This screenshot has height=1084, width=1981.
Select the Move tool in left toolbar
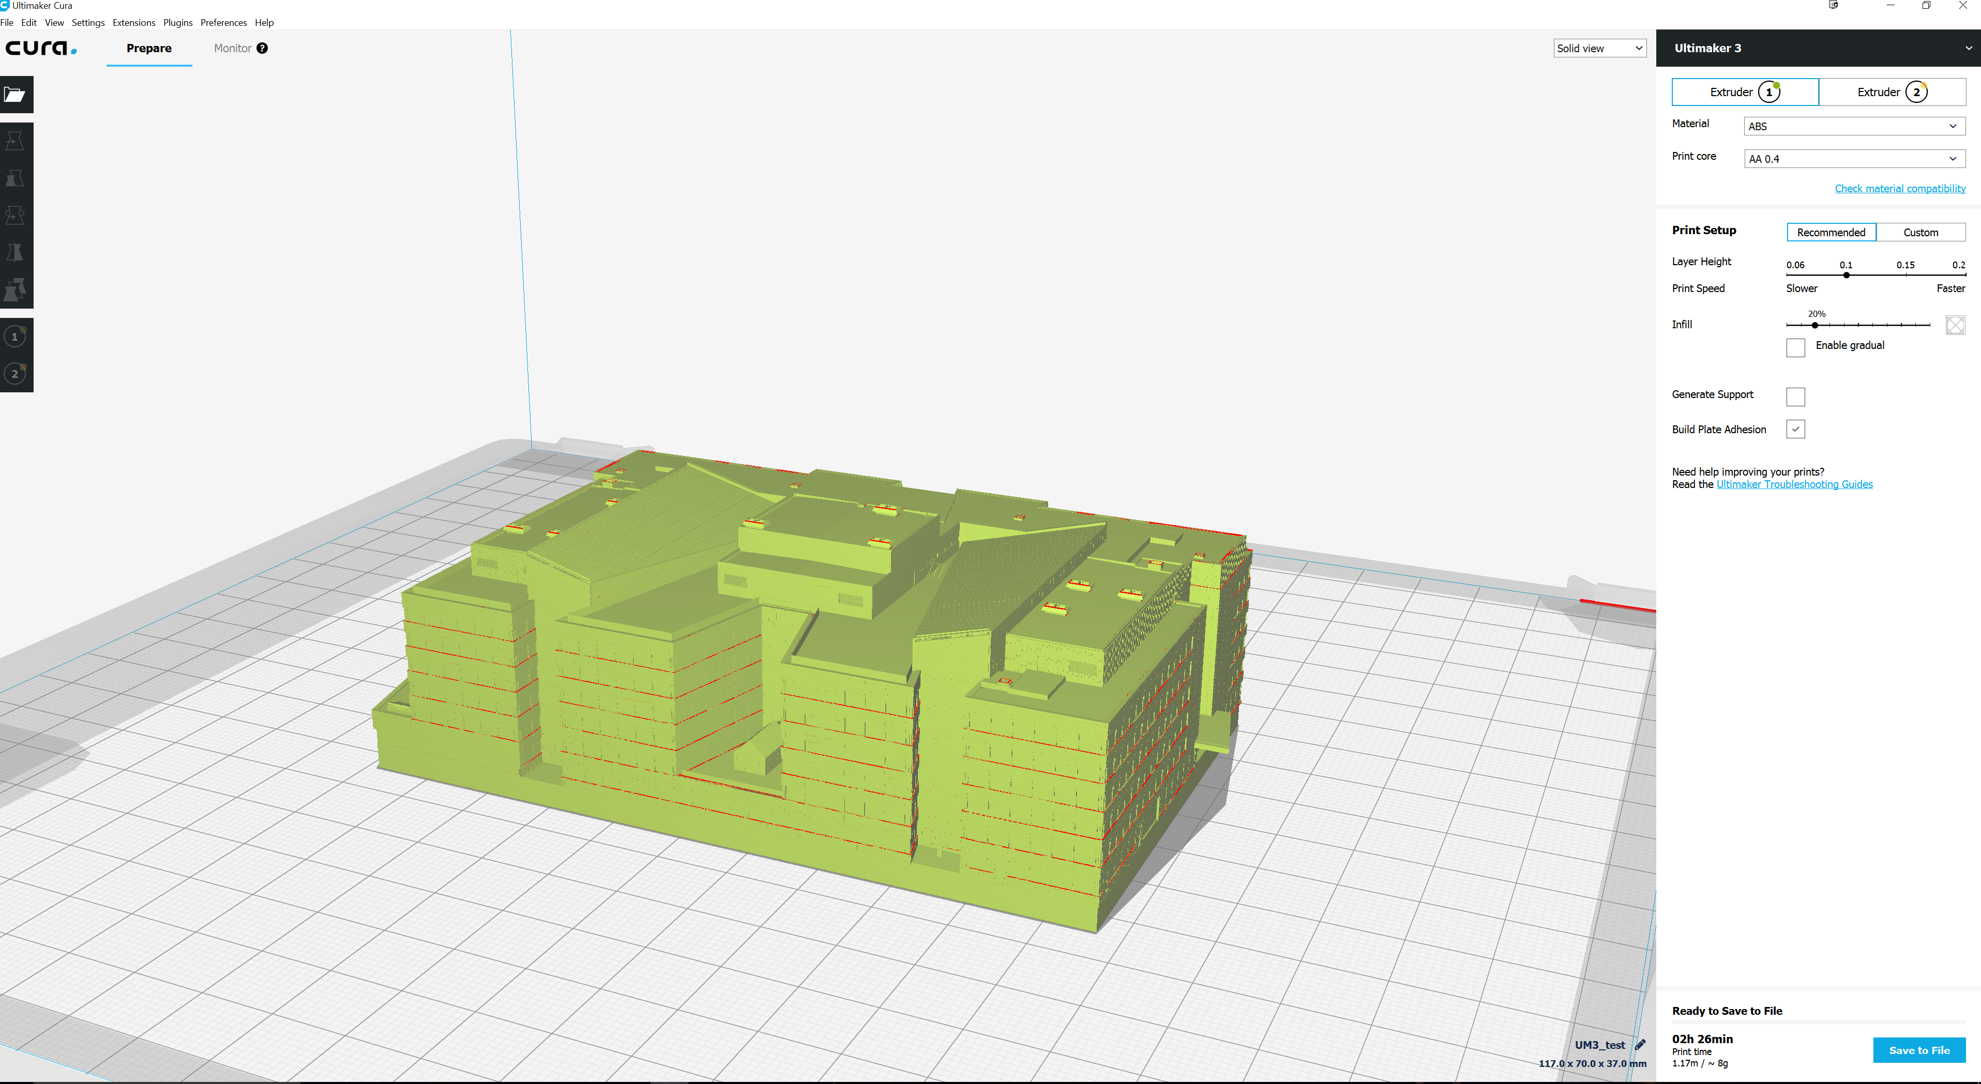point(16,141)
